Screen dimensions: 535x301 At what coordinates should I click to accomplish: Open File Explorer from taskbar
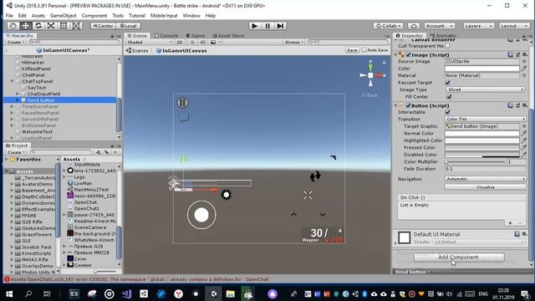(x=231, y=293)
